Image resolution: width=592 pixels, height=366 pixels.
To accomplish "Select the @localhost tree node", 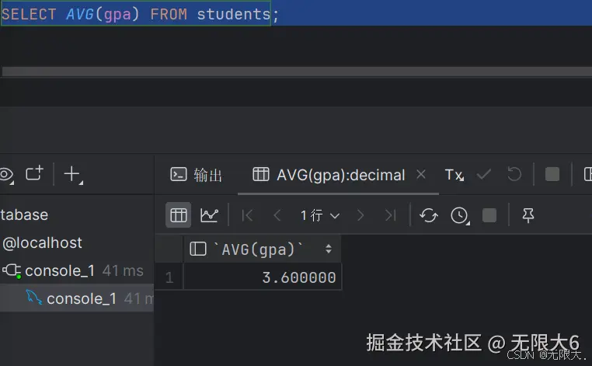I will click(42, 243).
